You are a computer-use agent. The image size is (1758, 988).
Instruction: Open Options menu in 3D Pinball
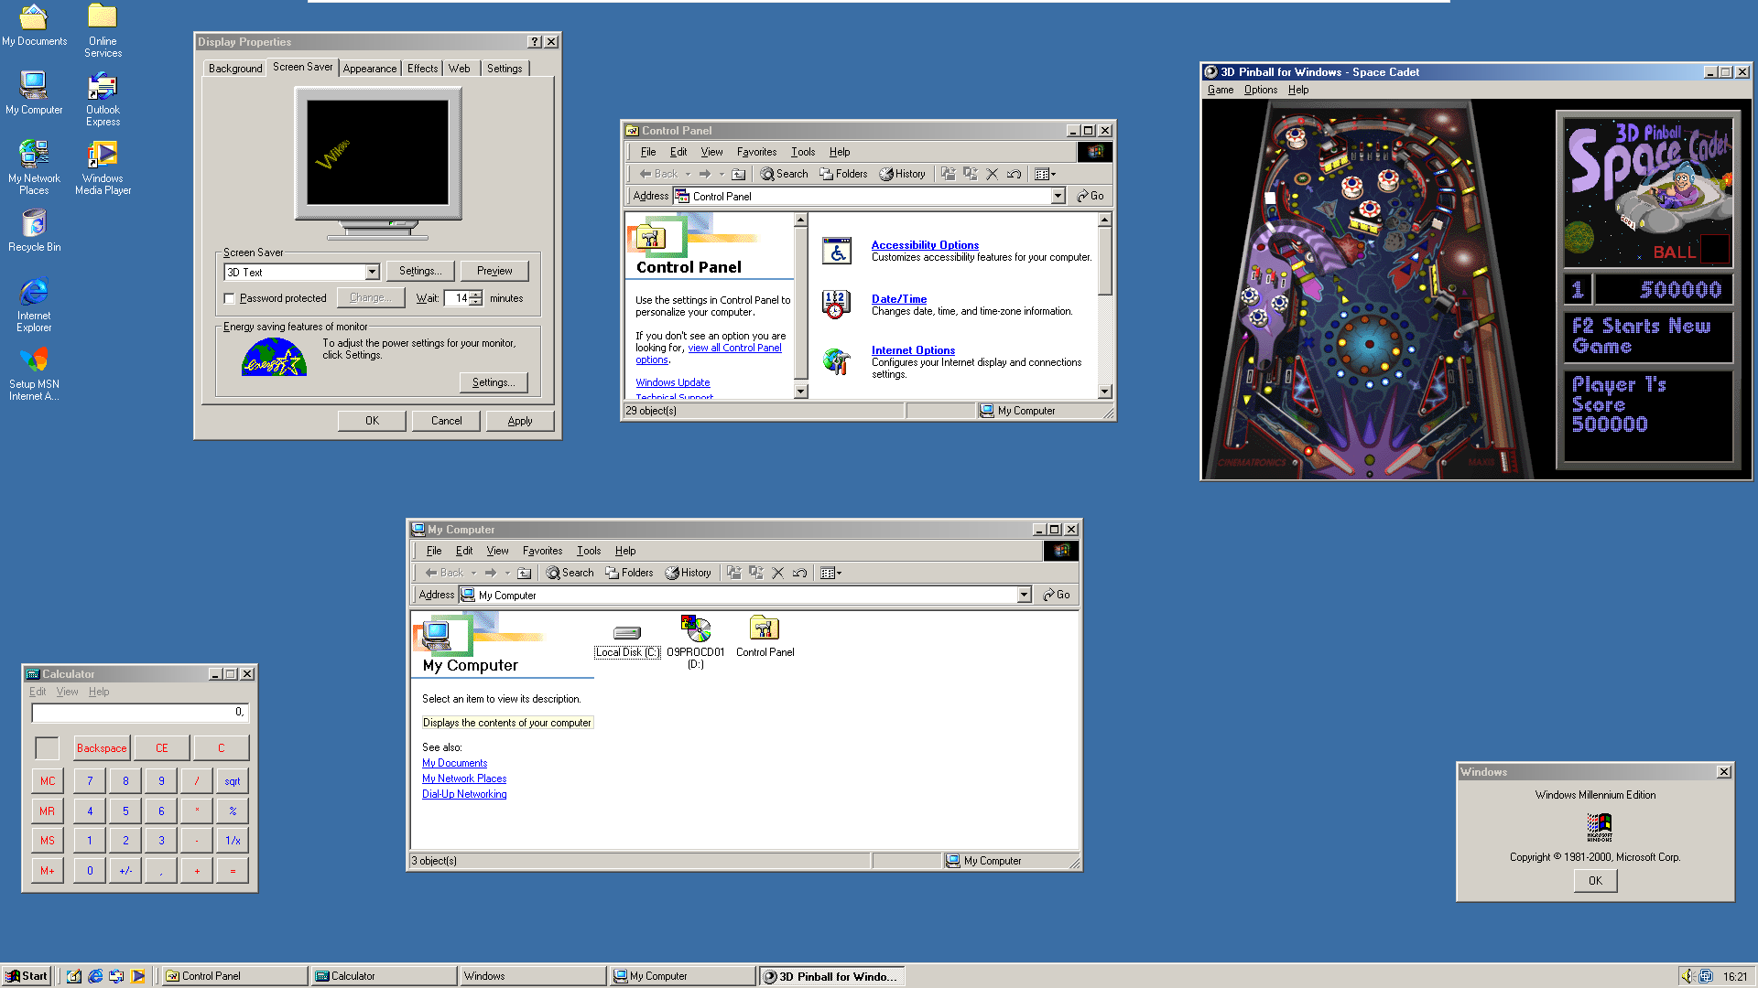[1260, 90]
